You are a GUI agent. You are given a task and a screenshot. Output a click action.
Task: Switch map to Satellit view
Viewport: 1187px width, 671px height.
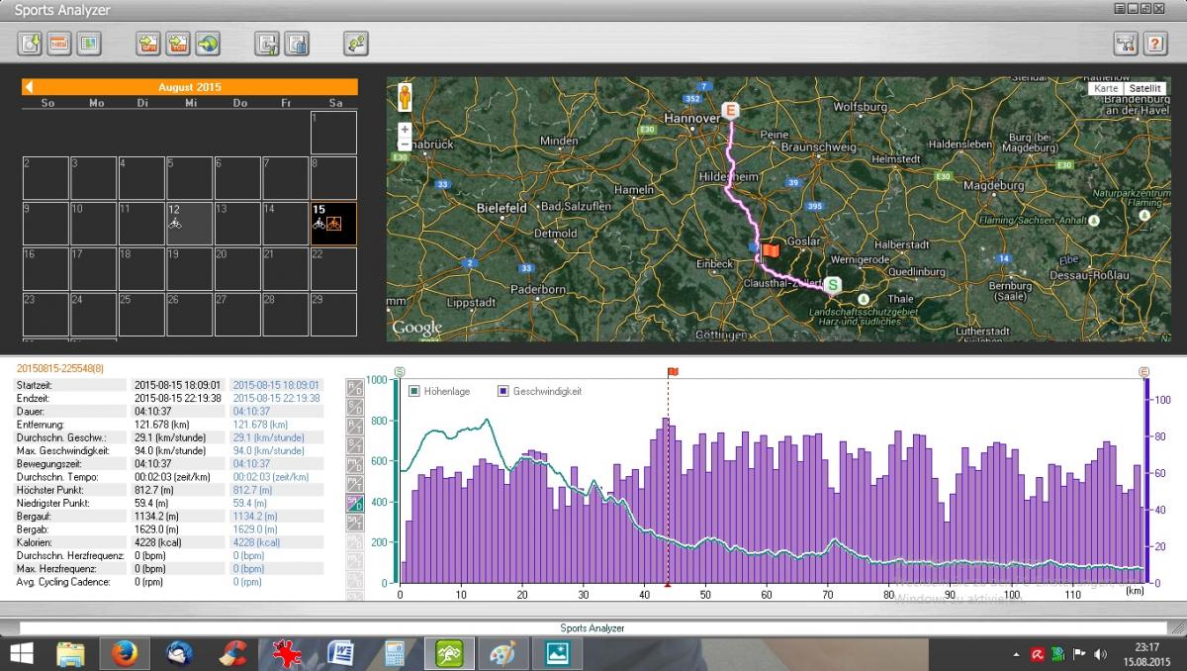coord(1144,88)
